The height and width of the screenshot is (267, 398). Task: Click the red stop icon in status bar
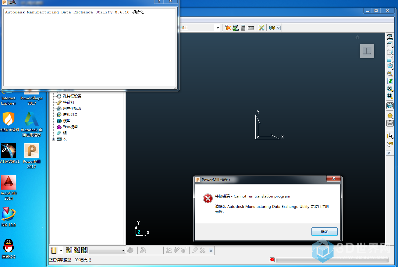pyautogui.click(x=272, y=260)
